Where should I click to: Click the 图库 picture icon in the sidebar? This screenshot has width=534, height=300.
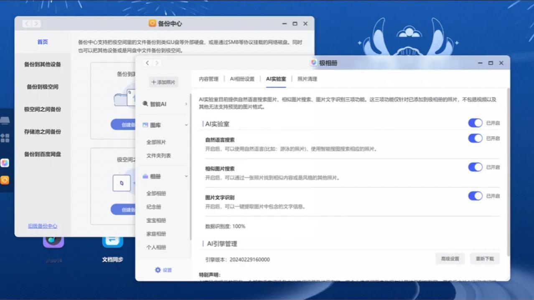pos(145,125)
